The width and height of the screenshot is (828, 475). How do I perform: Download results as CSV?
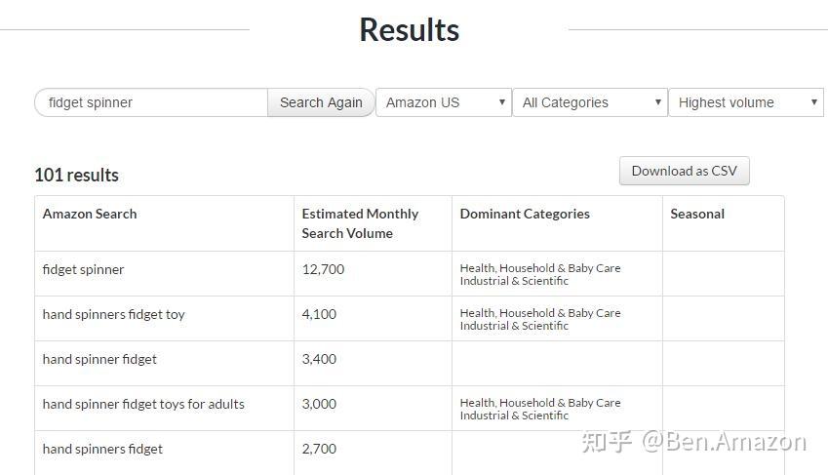[x=684, y=171]
